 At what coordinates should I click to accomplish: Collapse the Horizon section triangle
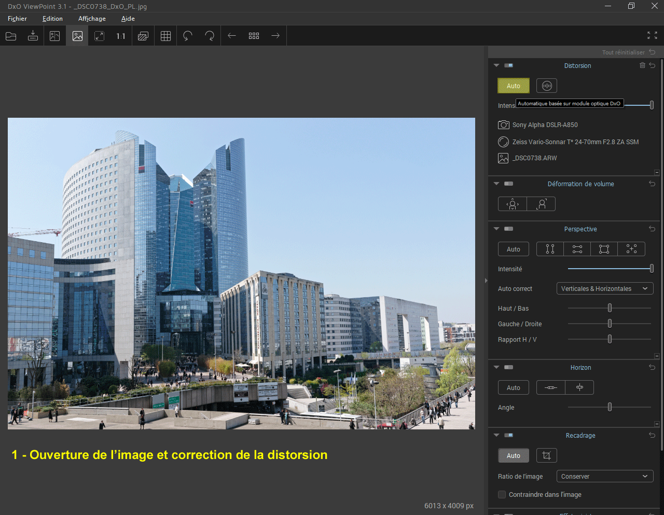(496, 367)
